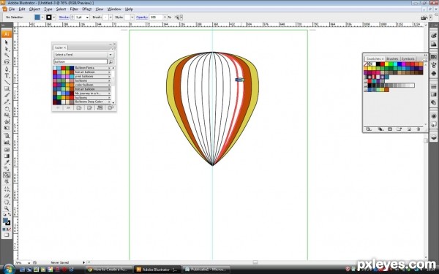Viewport: 439px width, 274px height.
Task: Select the pink balloons kuler theme
Action: pyautogui.click(x=82, y=76)
